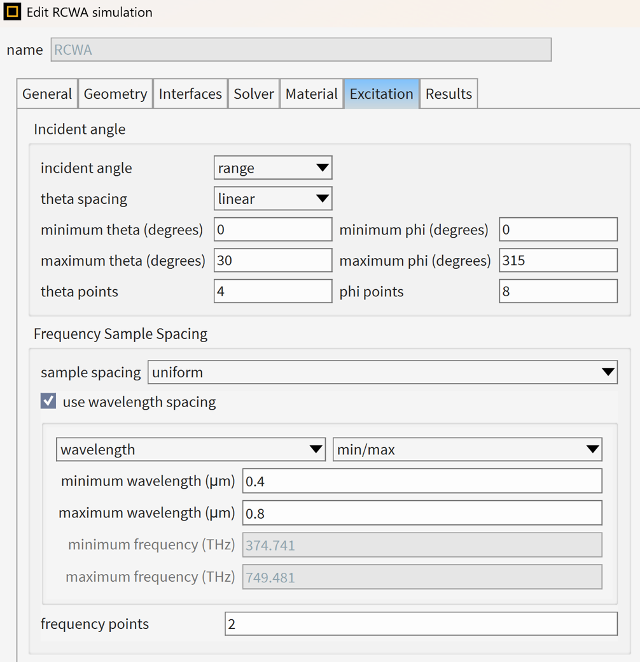Switch to the Interfaces tab
Image resolution: width=640 pixels, height=662 pixels.
[x=190, y=93]
